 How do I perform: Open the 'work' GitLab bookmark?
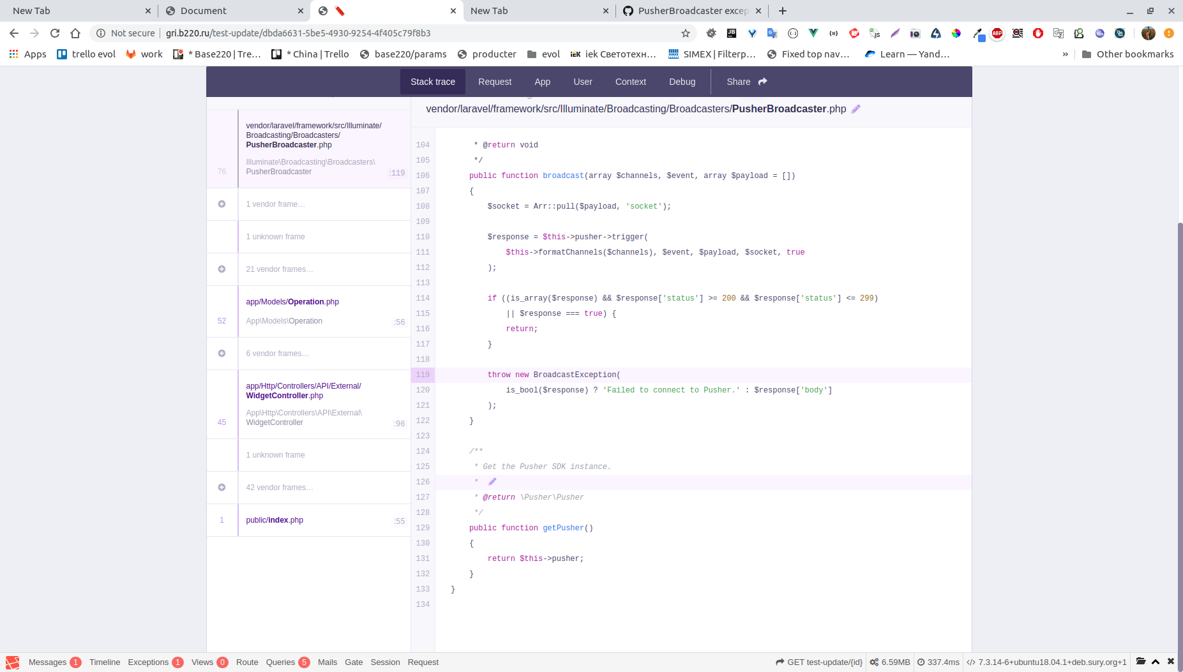pos(144,54)
